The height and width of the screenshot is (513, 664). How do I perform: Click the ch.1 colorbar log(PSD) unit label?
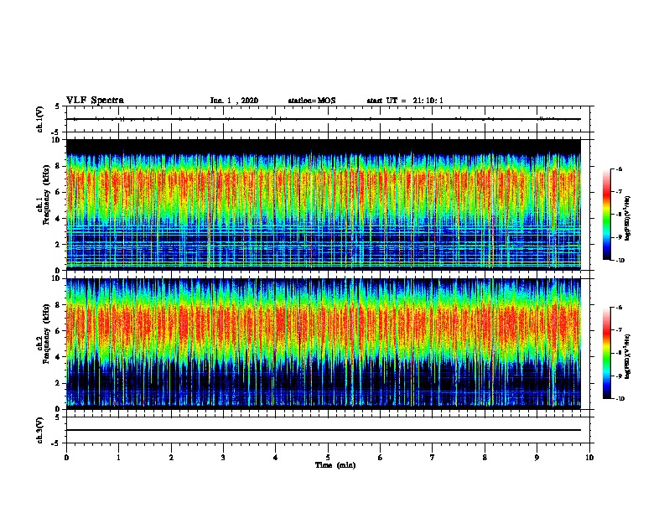pyautogui.click(x=628, y=218)
